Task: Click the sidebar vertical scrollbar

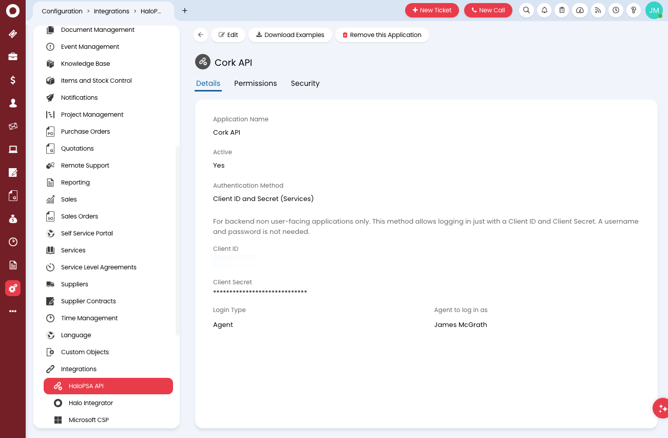Action: pos(178,241)
